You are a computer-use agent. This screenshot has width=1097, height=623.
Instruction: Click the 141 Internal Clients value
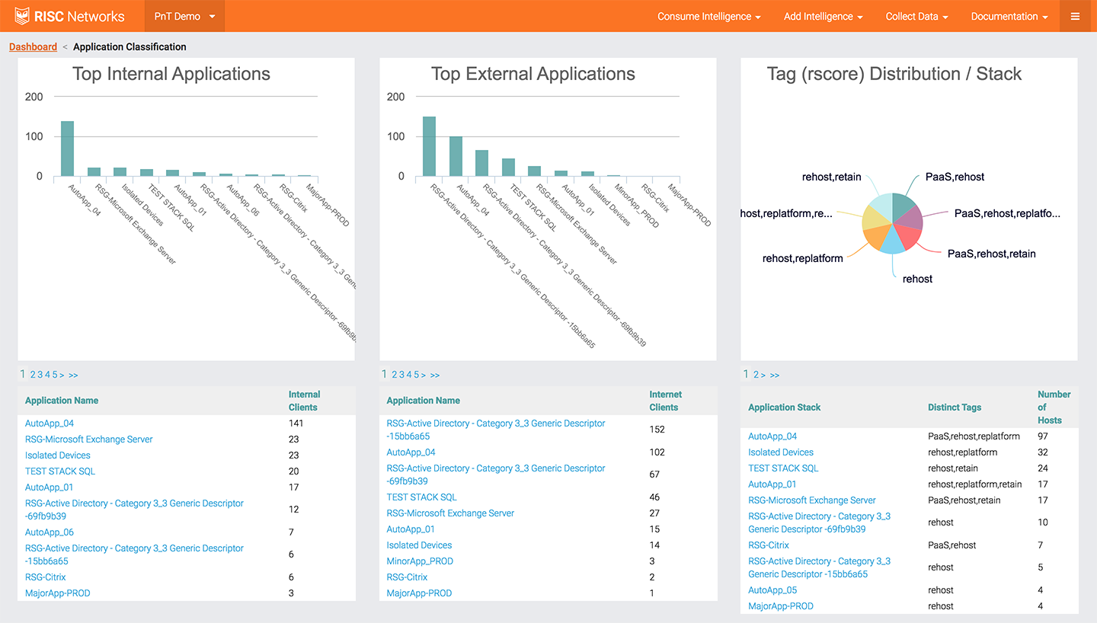click(x=296, y=423)
